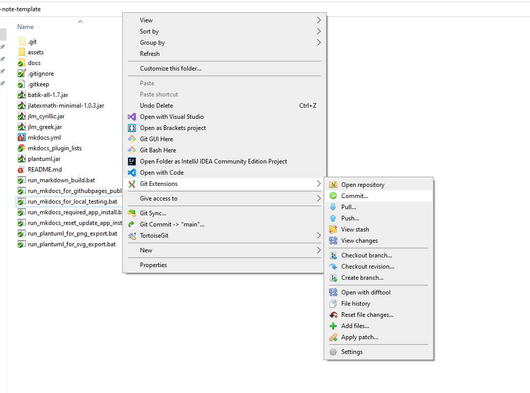Click the Apply patch bandage icon

tap(333, 337)
